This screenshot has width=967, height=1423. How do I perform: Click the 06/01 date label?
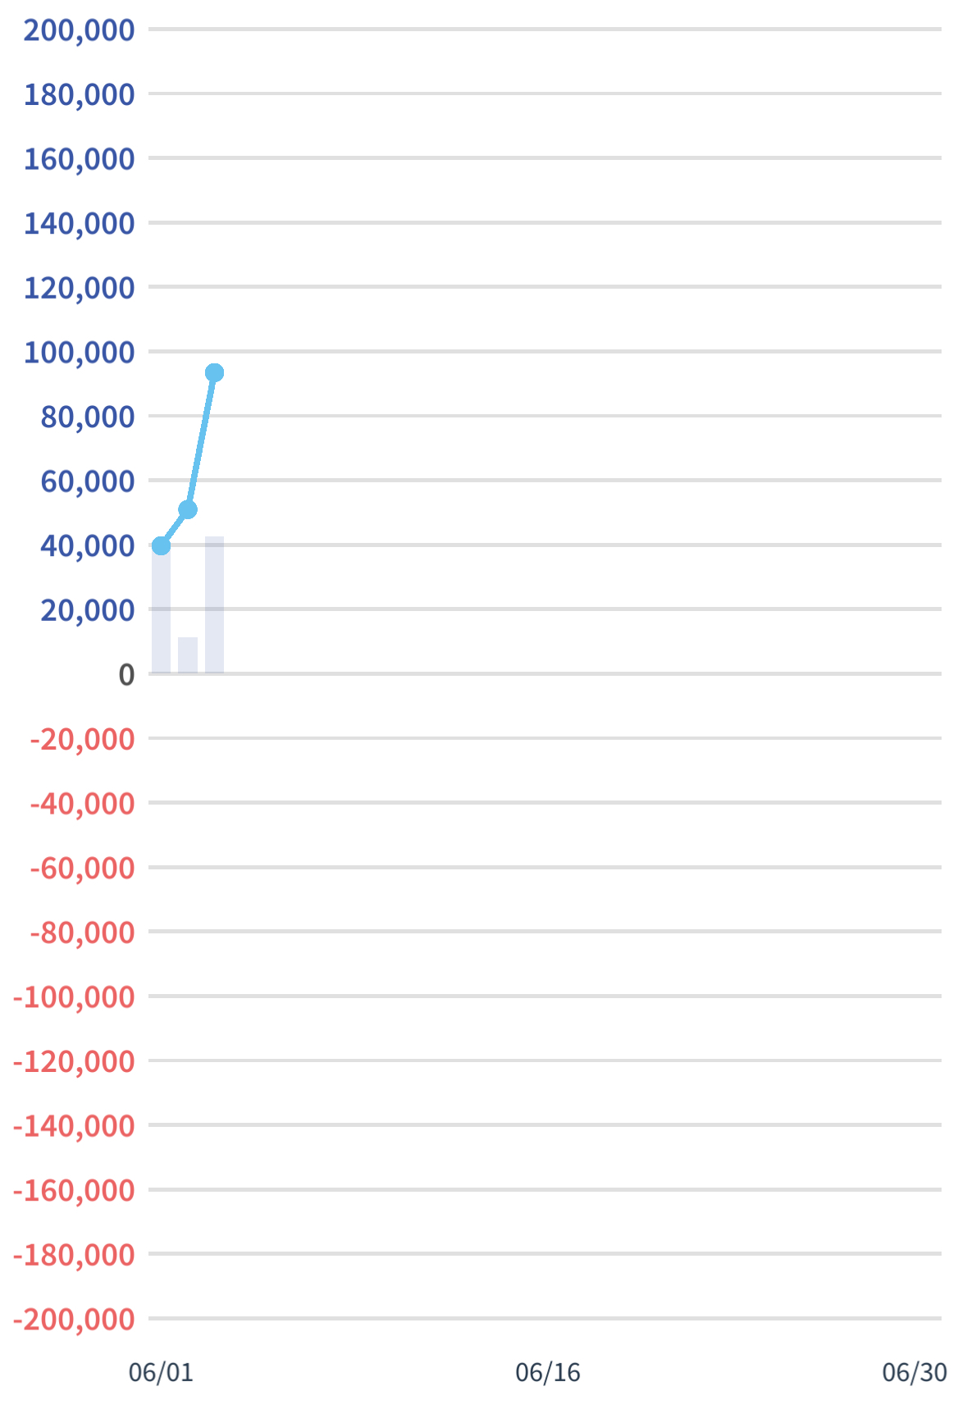click(161, 1371)
